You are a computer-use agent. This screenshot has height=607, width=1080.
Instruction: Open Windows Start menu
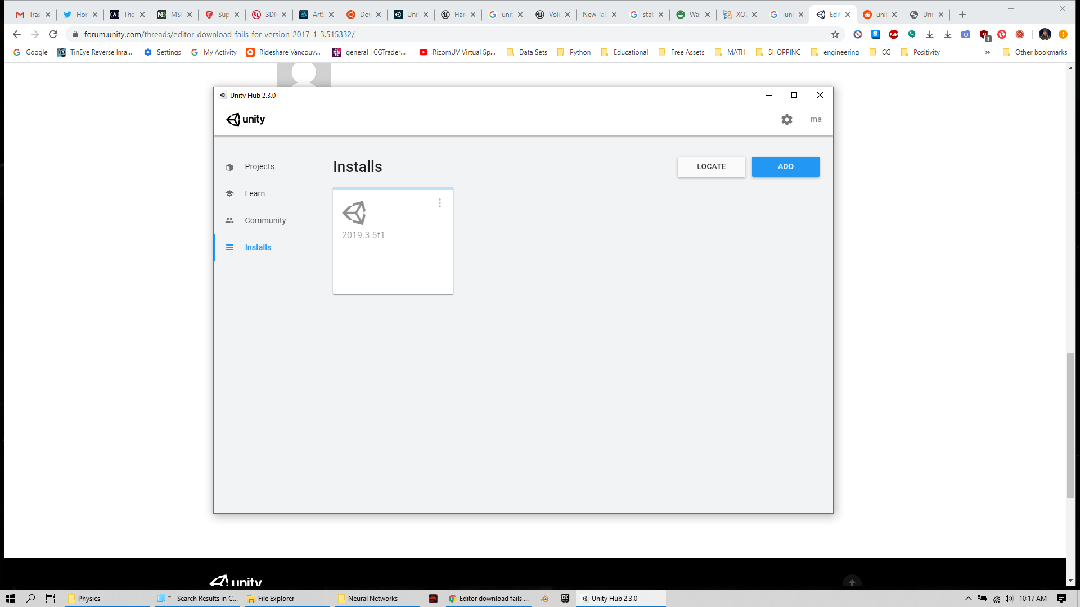10,599
